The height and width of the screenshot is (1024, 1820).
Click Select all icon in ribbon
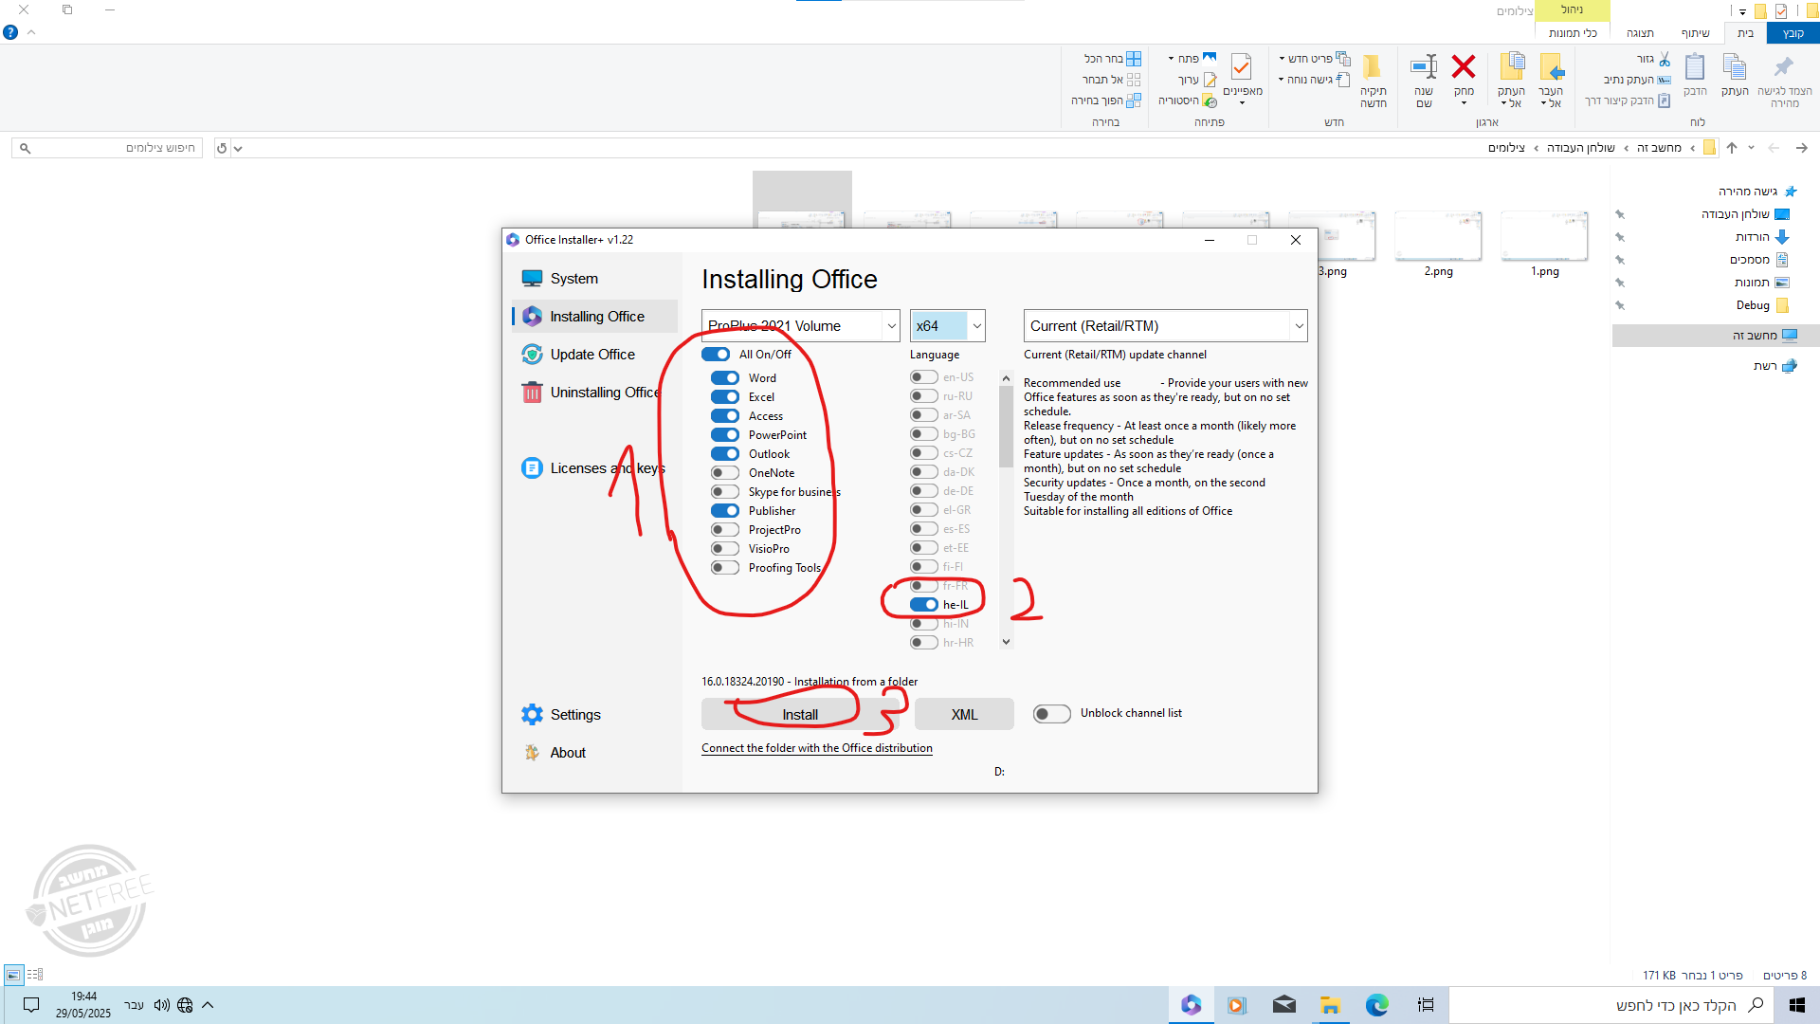[x=1134, y=59]
